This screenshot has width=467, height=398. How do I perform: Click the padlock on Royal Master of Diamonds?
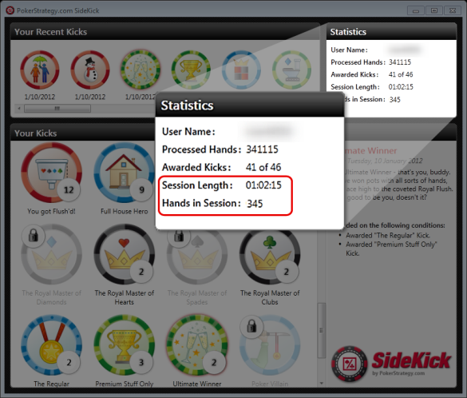tap(33, 236)
